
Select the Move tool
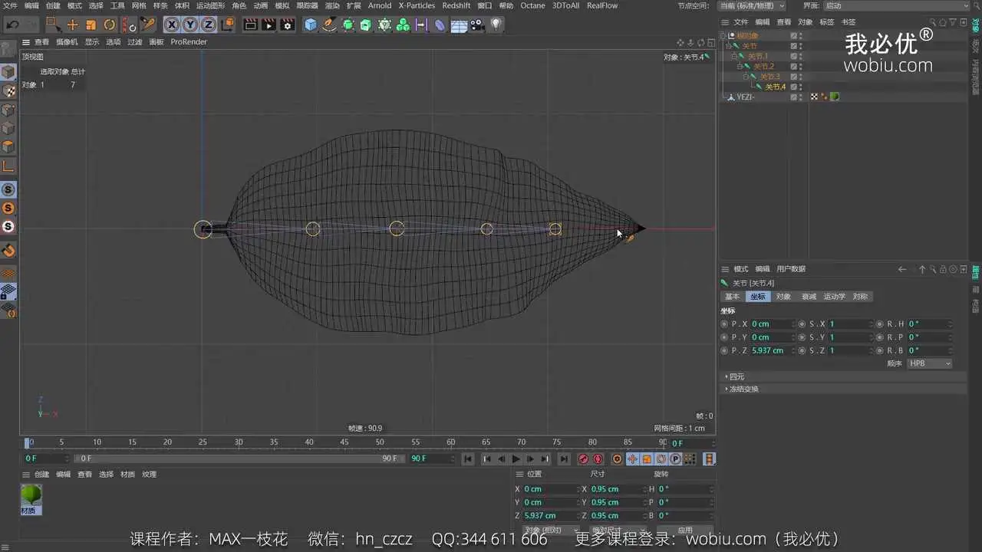[x=73, y=25]
